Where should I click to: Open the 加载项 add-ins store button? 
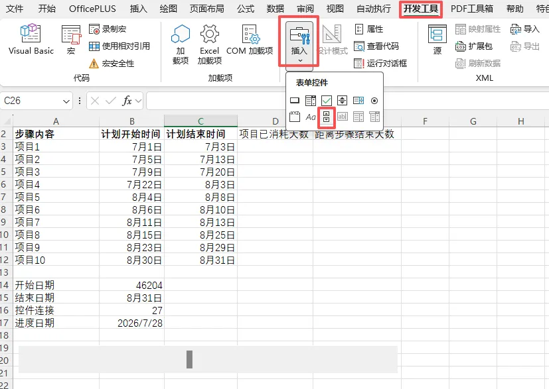pos(181,44)
